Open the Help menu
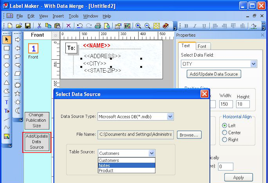 [107, 16]
